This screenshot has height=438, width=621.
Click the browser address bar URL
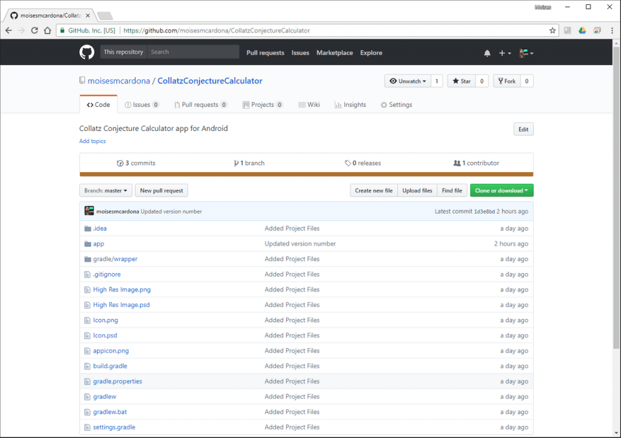click(x=217, y=30)
